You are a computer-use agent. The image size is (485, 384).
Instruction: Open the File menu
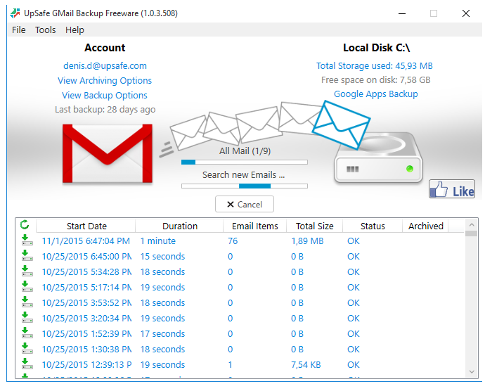18,30
